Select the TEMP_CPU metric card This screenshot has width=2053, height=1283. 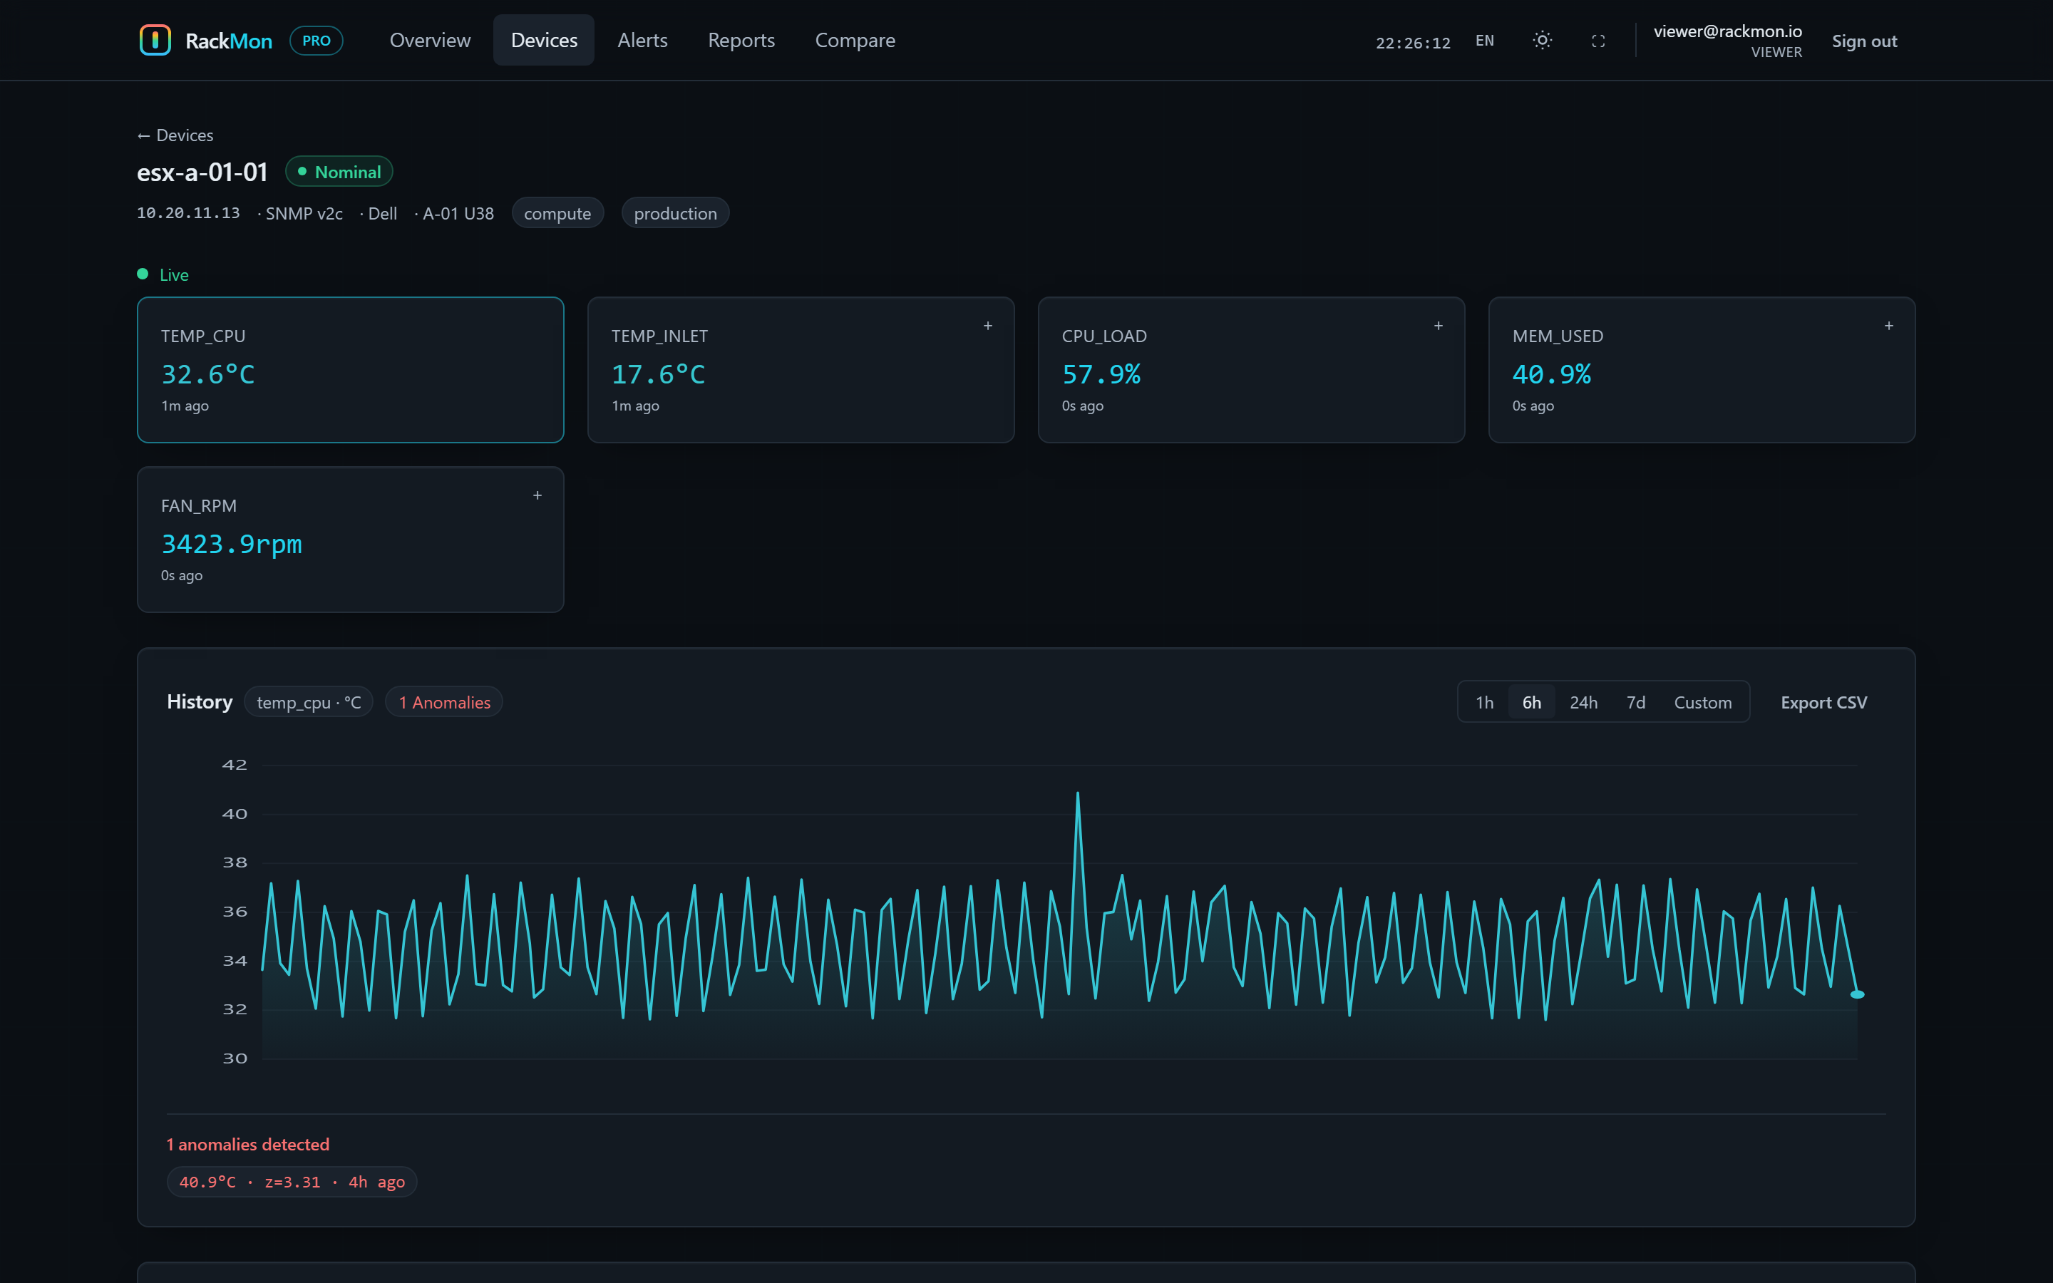351,370
